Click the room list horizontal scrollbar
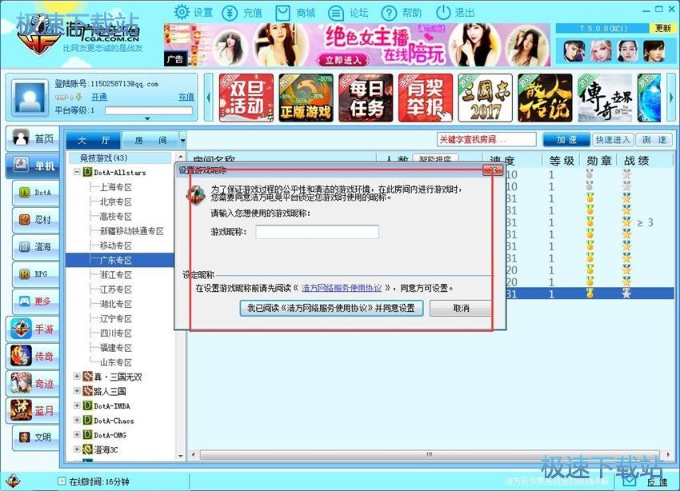680x491 pixels. [x=430, y=454]
